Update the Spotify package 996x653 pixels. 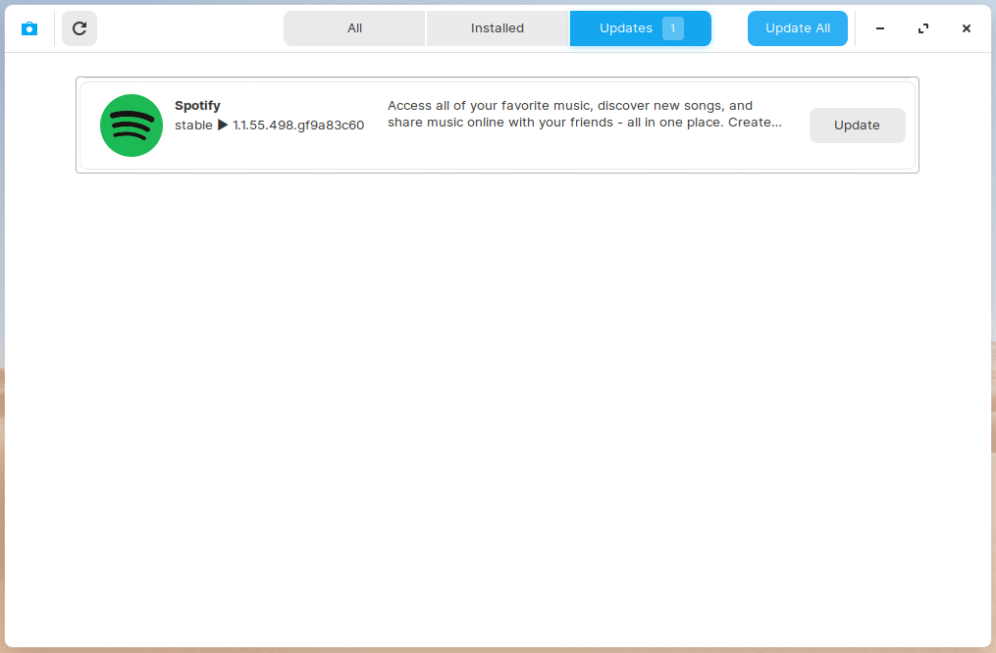857,126
